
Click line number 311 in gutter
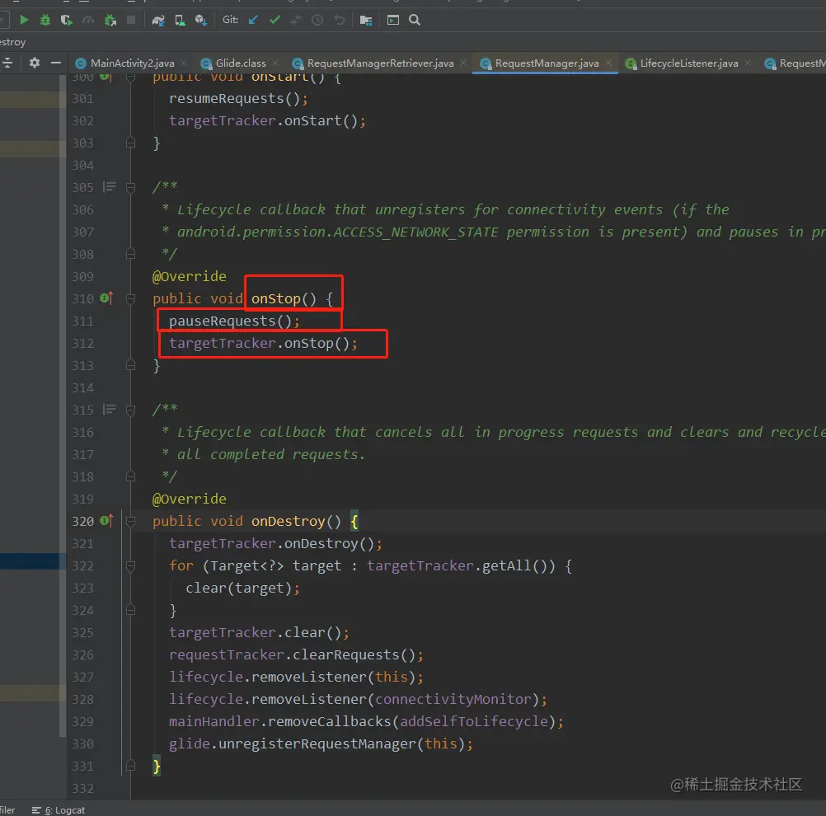click(x=82, y=321)
